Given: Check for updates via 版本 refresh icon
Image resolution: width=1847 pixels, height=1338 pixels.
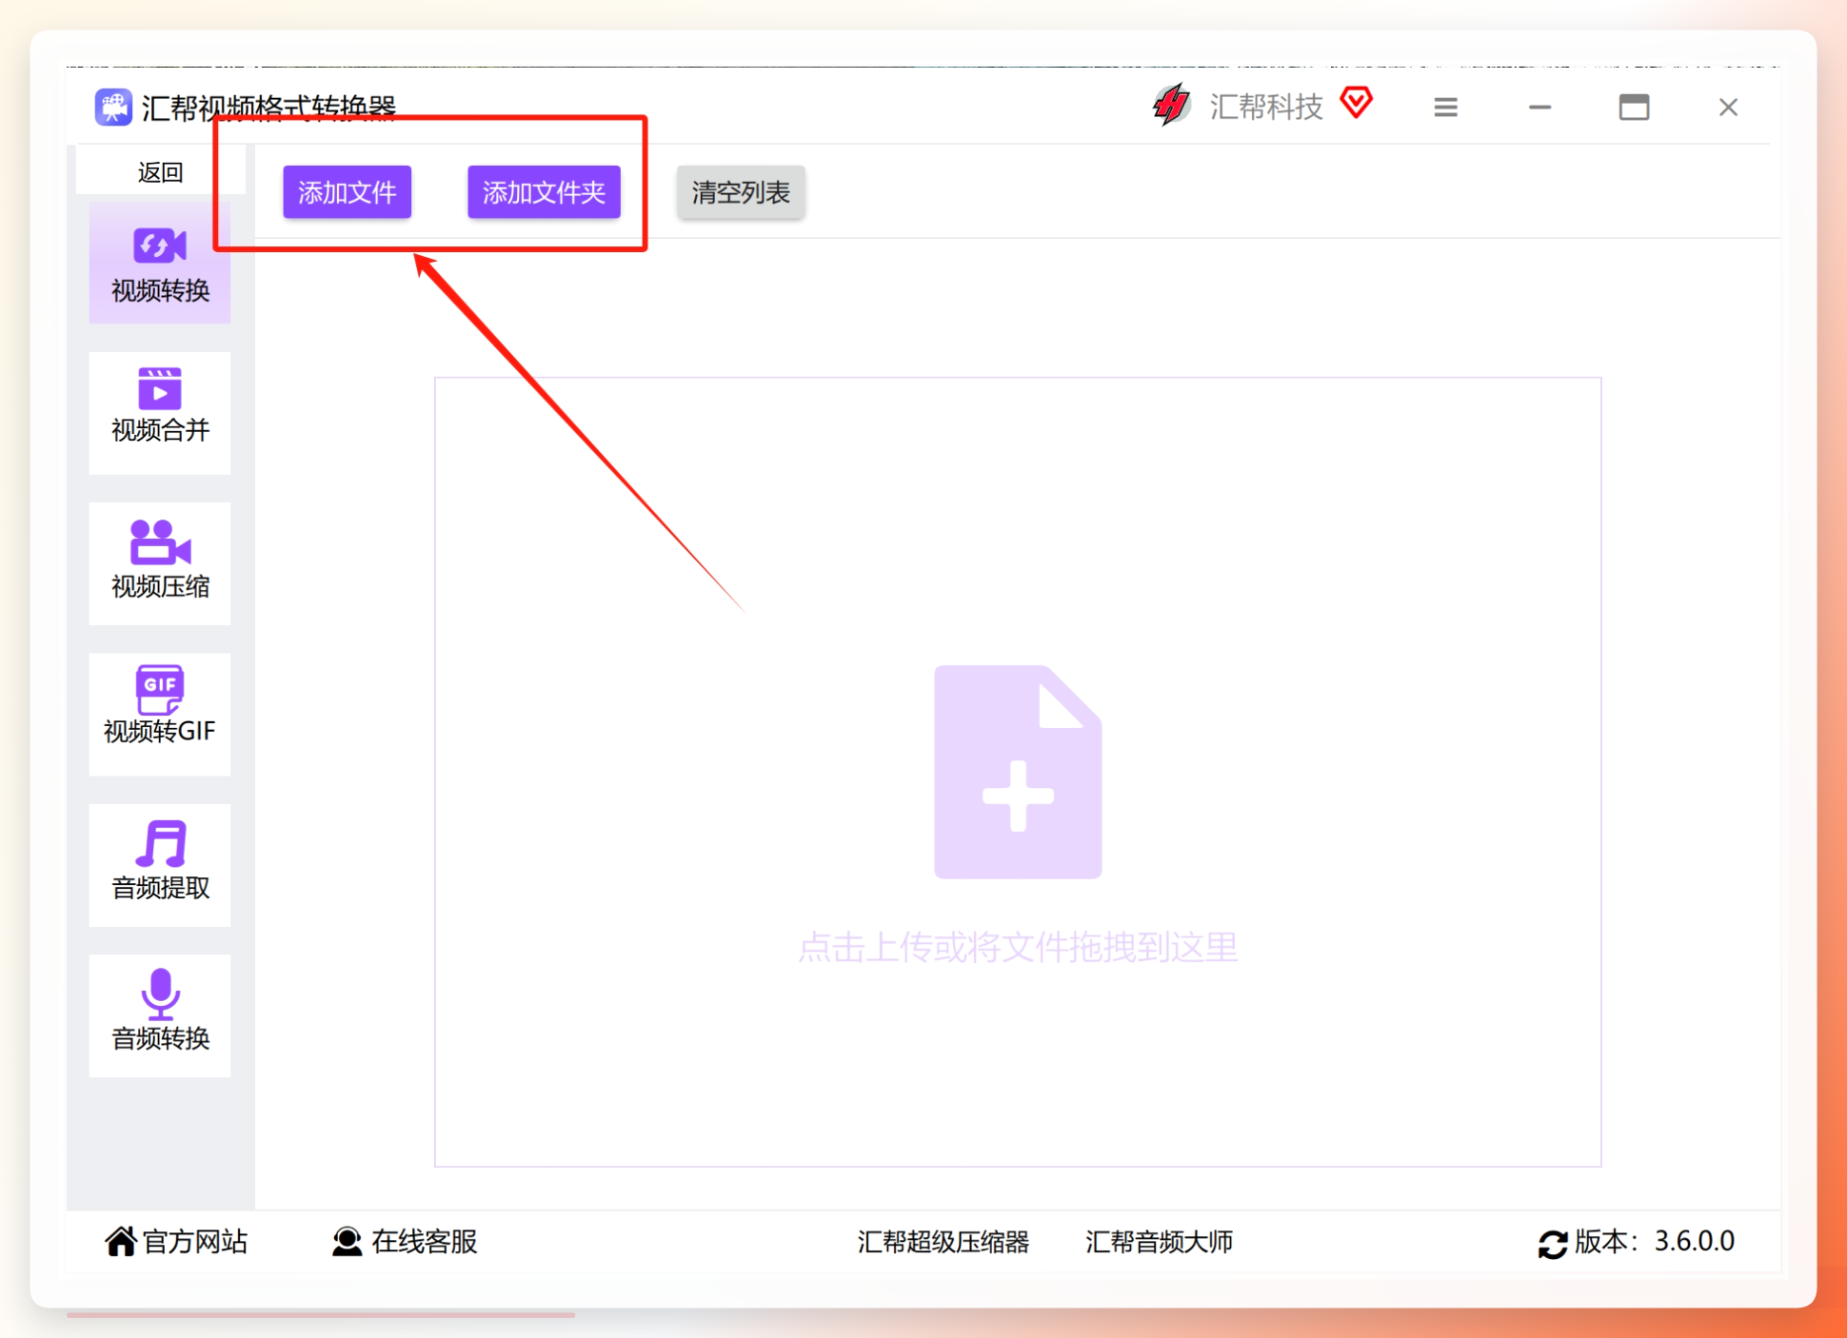Looking at the screenshot, I should point(1553,1244).
